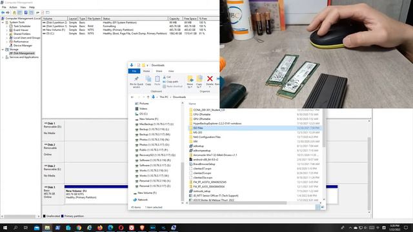This screenshot has width=413, height=232.
Task: Expand the Task Scheduler node
Action: 7,26
